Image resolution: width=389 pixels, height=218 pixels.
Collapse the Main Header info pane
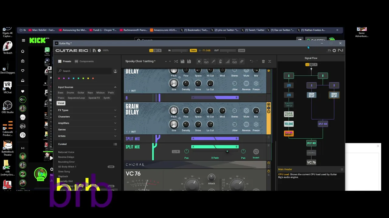click(342, 169)
